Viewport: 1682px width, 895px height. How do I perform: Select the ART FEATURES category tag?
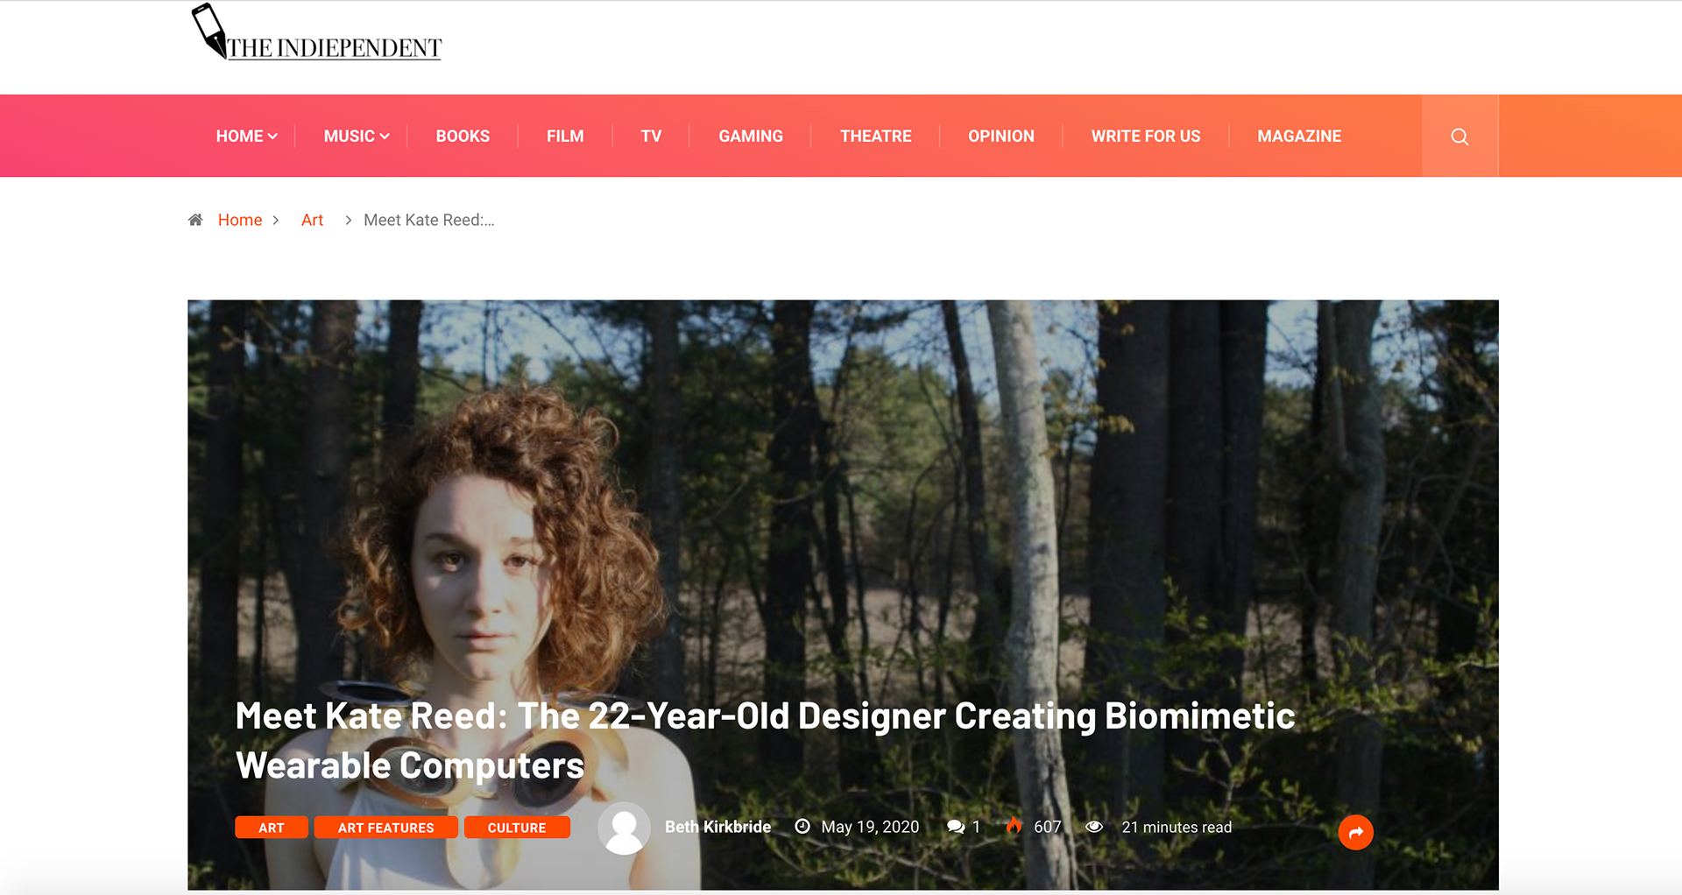385,828
